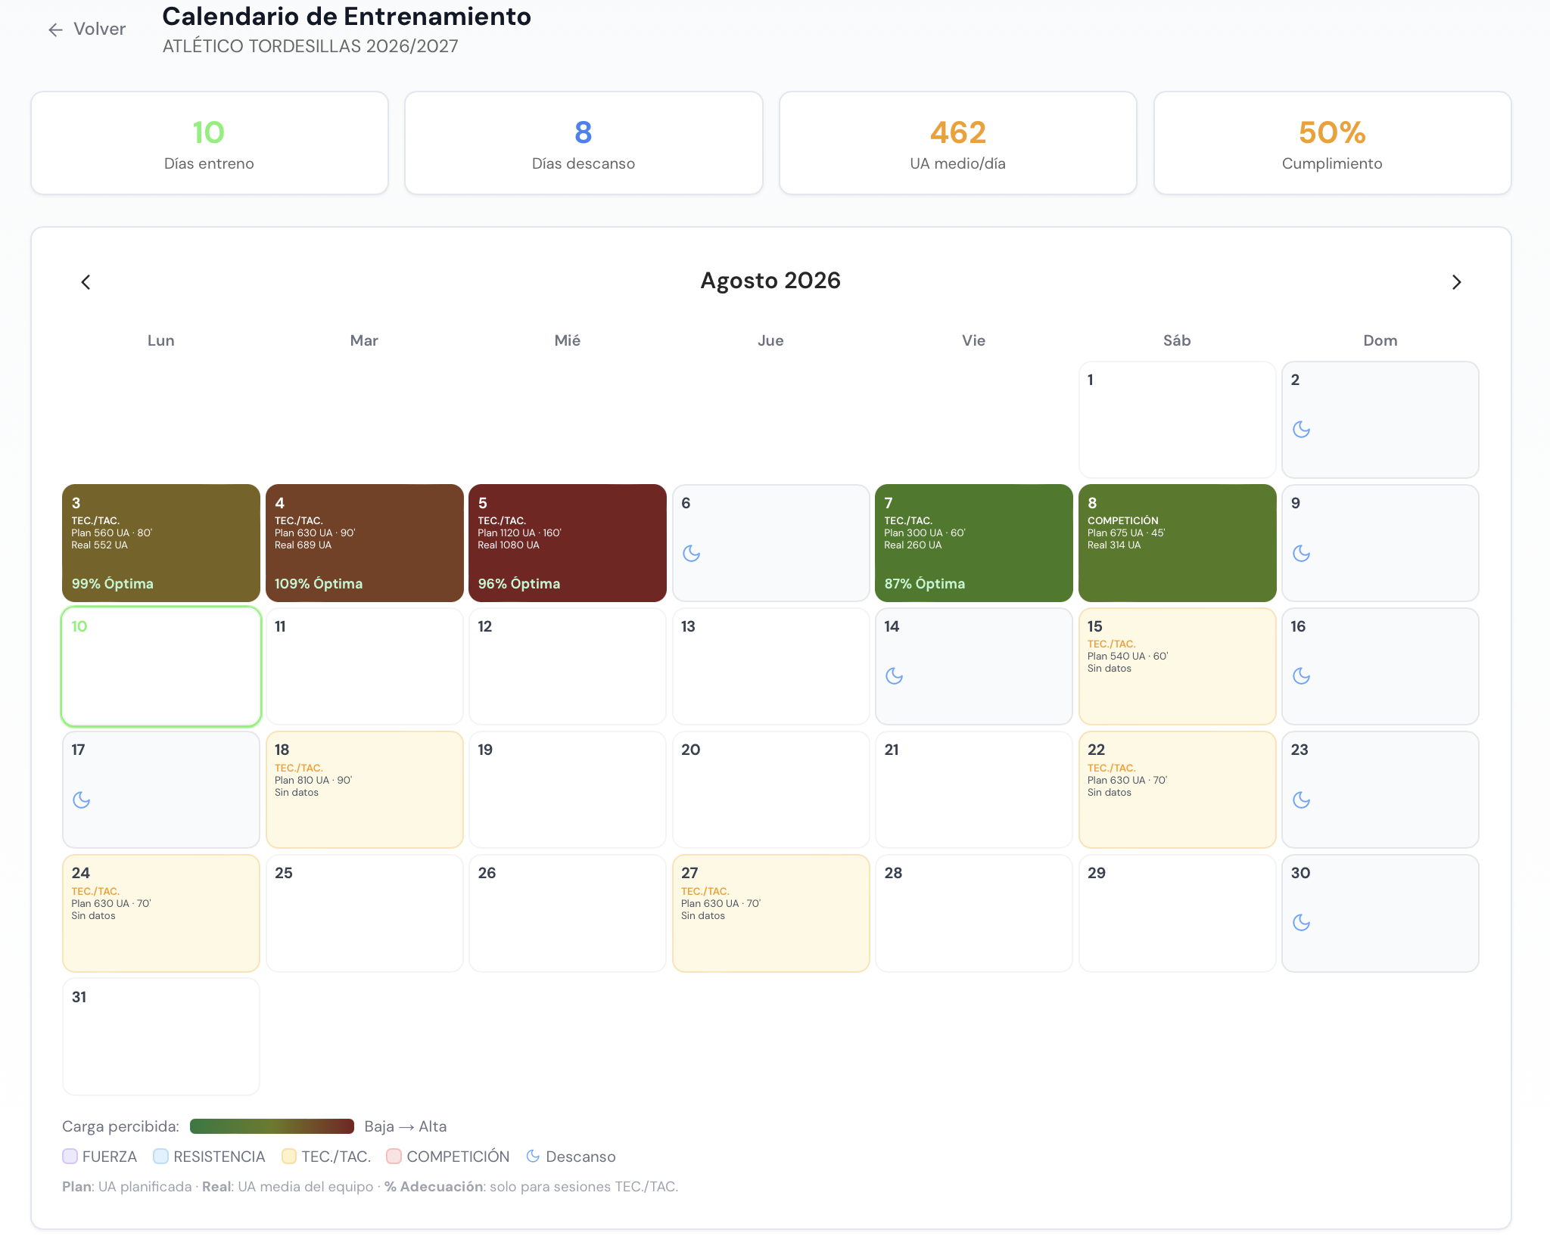Click the TEC./TAC. legend color swatch

click(289, 1156)
